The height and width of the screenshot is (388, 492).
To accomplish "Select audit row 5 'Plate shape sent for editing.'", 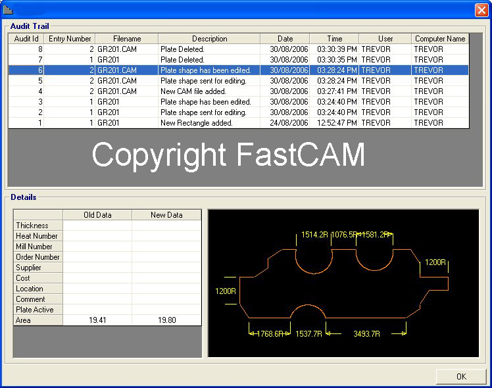I will (239, 81).
